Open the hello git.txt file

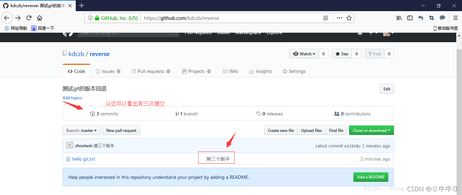[84, 159]
